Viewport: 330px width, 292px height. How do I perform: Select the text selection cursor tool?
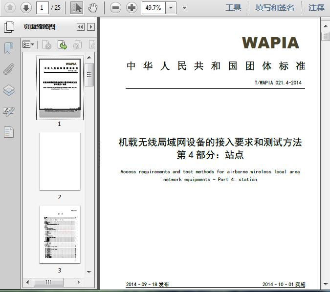click(x=77, y=7)
